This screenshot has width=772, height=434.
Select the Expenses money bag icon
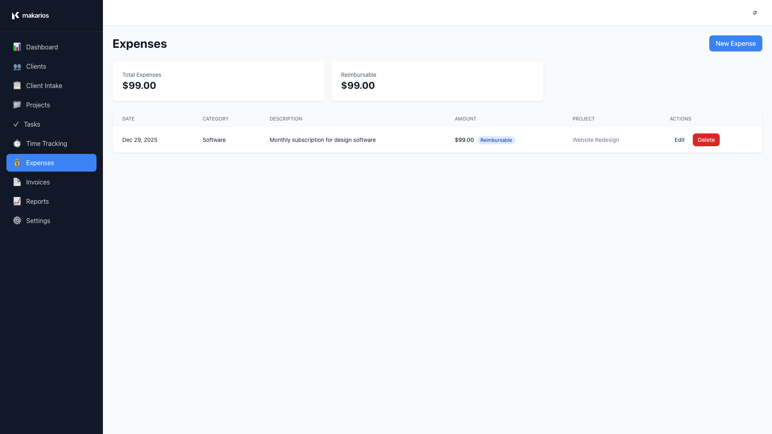17,163
